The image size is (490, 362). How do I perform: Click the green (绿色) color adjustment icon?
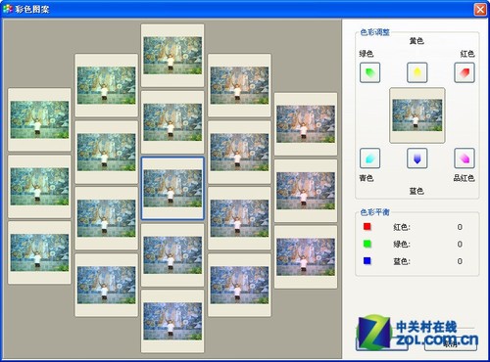pos(369,72)
